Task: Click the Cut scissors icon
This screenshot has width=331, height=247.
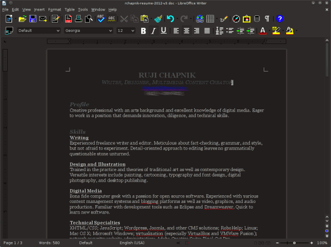Action: (124, 19)
